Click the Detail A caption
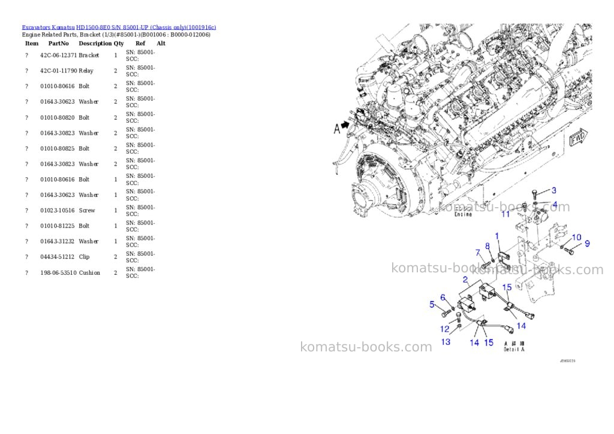This screenshot has width=614, height=434. pos(514,349)
